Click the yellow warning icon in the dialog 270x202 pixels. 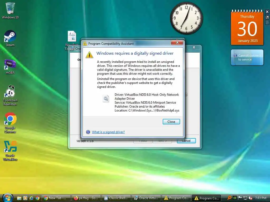tap(89, 55)
